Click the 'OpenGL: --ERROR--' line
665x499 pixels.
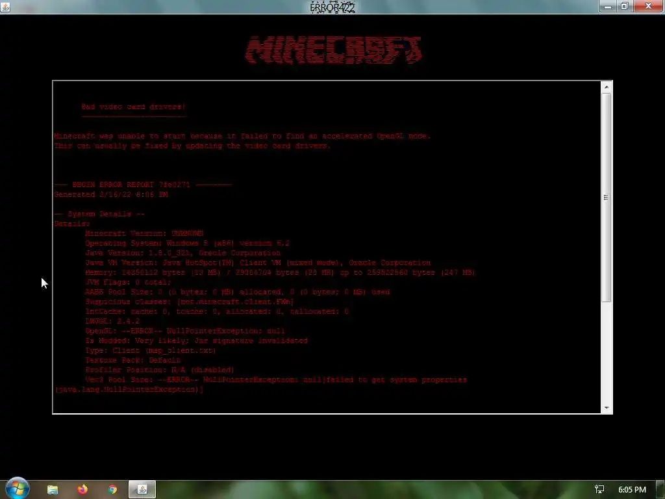point(185,331)
